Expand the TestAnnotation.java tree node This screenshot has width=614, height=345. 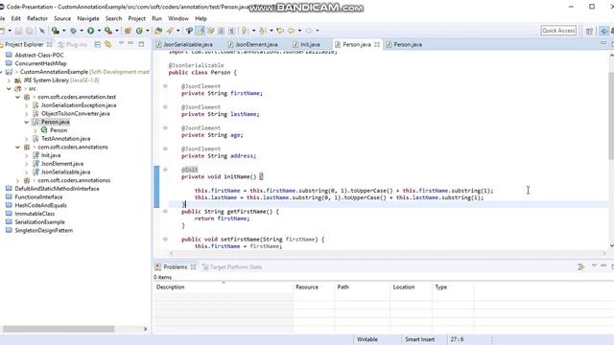[x=26, y=139]
